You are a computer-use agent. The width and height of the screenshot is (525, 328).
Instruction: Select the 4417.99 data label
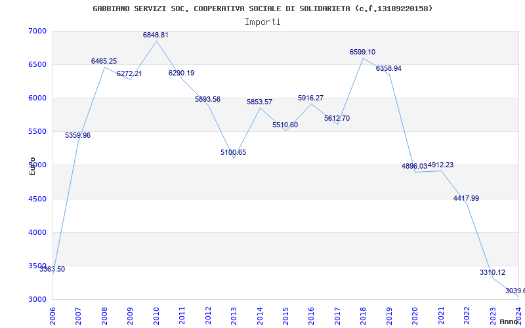coord(466,198)
